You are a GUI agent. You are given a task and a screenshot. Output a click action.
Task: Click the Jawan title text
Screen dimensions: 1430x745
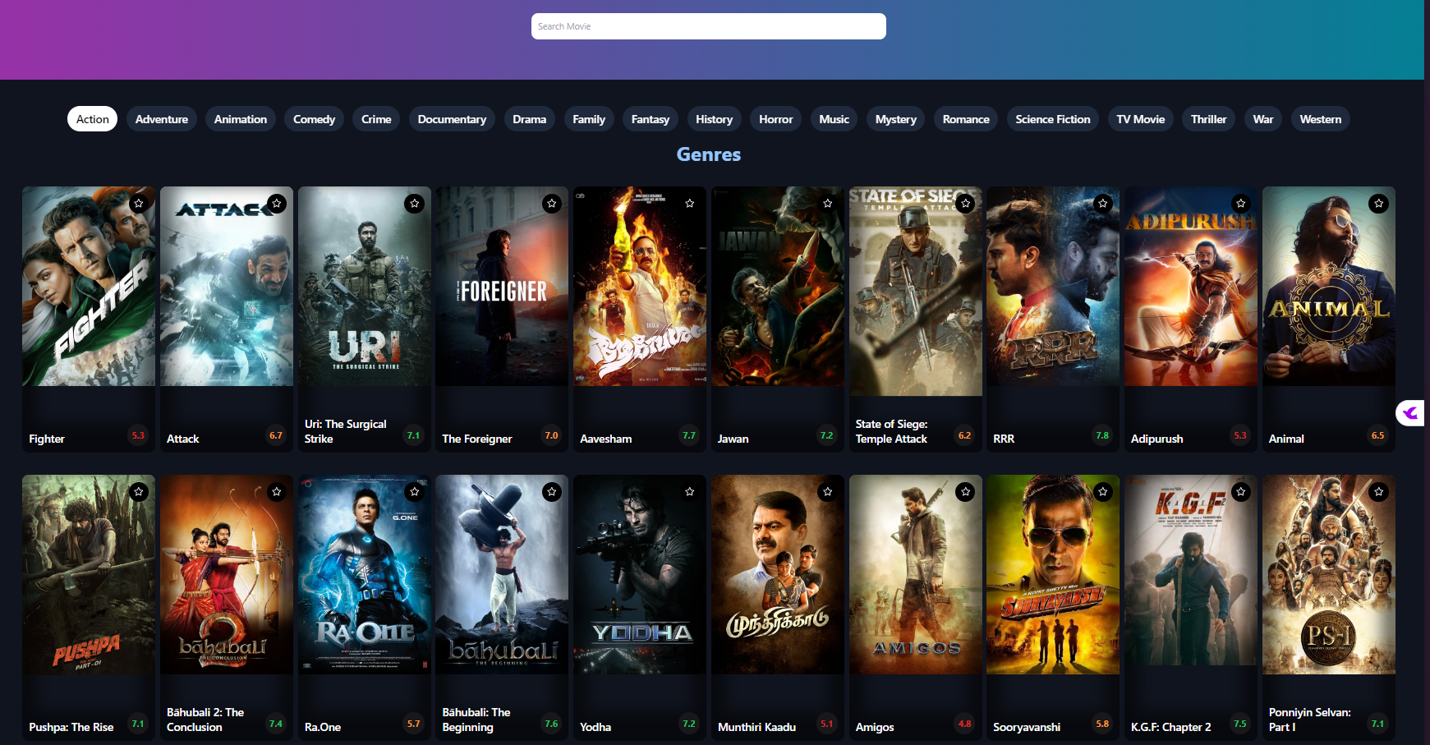[733, 439]
